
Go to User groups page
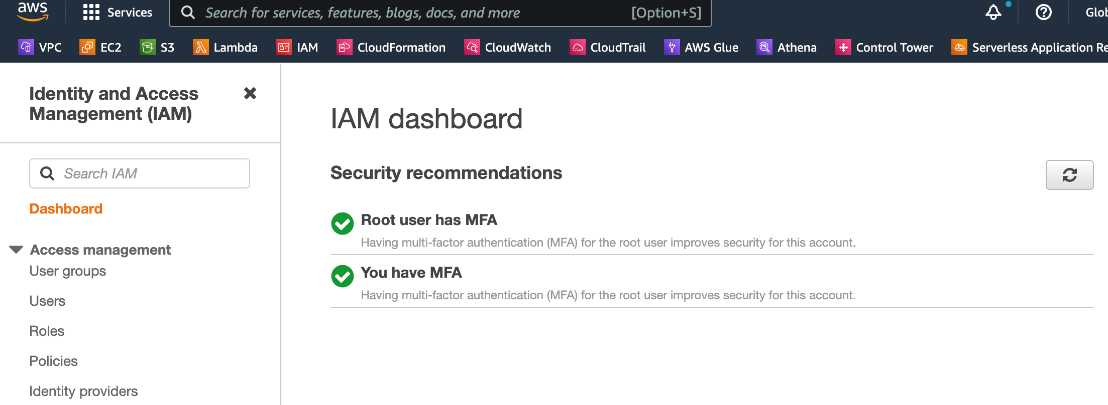[x=68, y=271]
